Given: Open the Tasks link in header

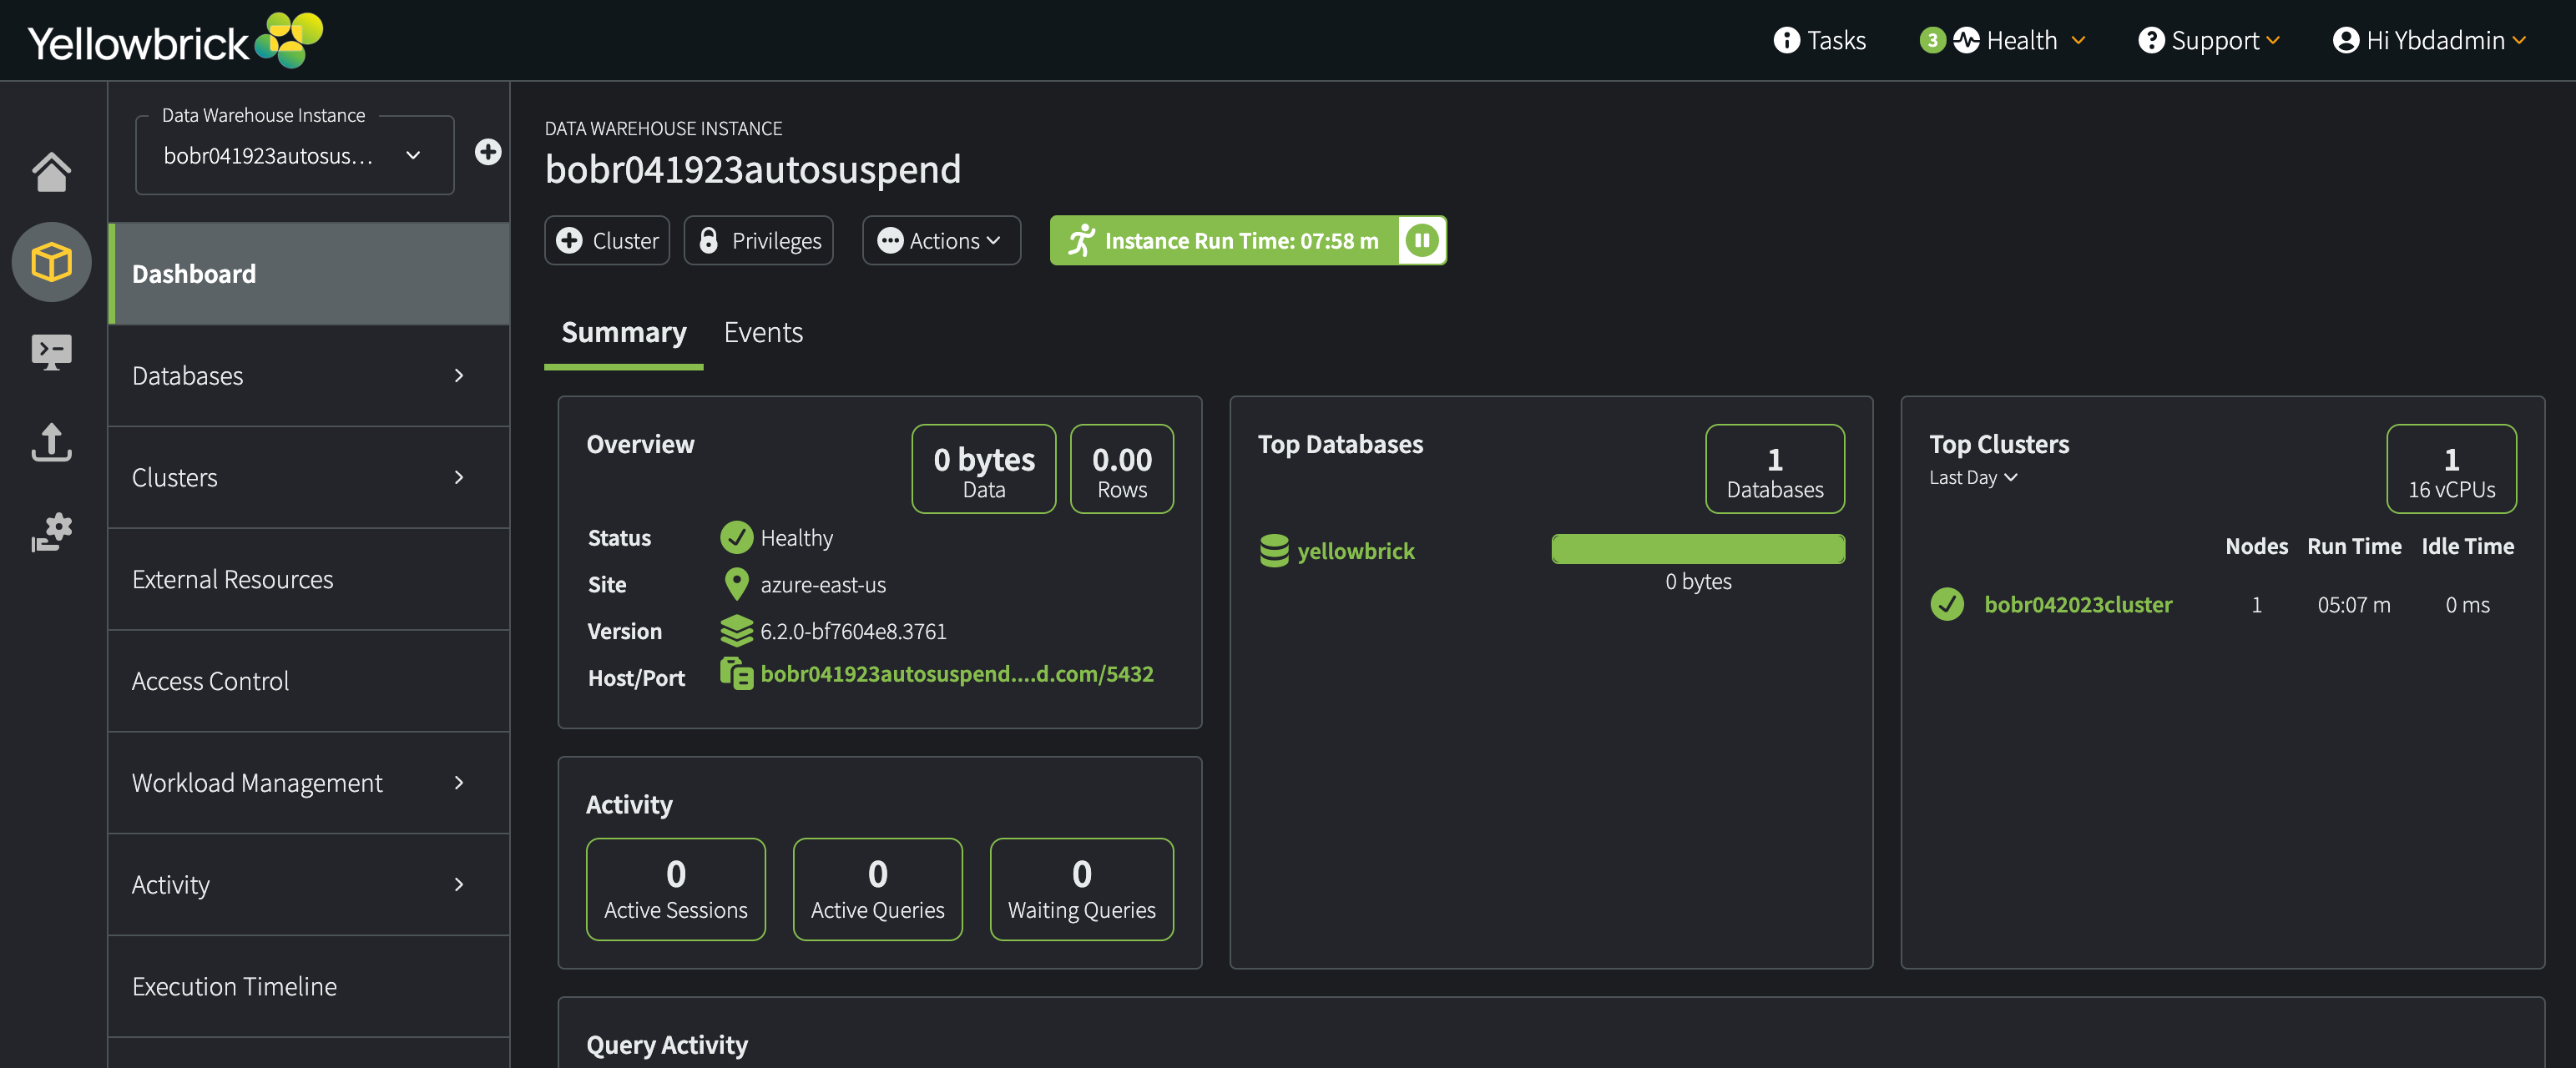Looking at the screenshot, I should pos(1836,40).
